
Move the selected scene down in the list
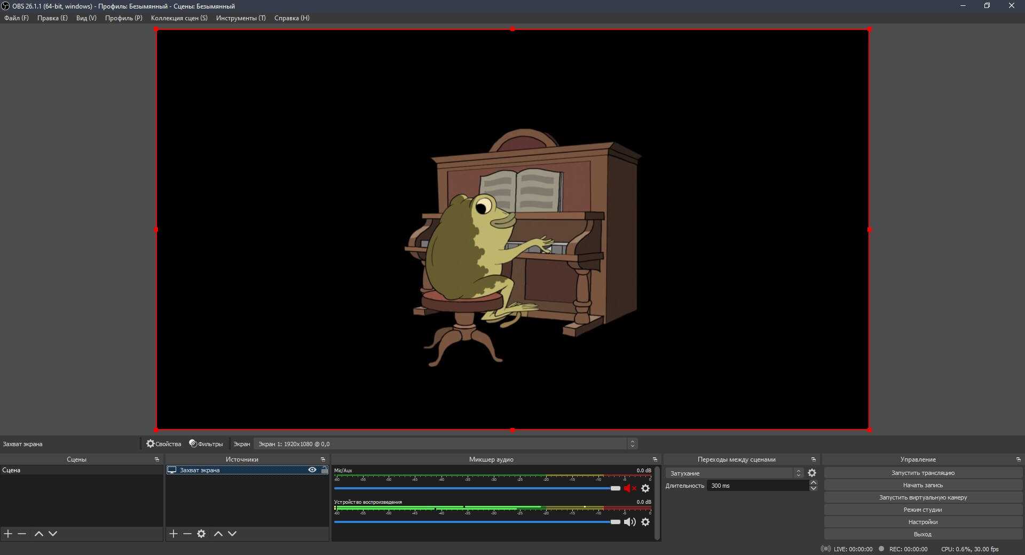coord(53,534)
